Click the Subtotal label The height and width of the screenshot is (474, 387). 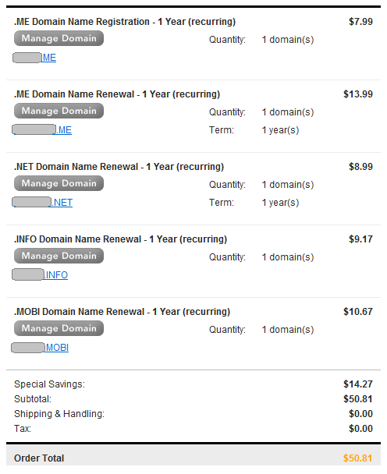pos(33,399)
